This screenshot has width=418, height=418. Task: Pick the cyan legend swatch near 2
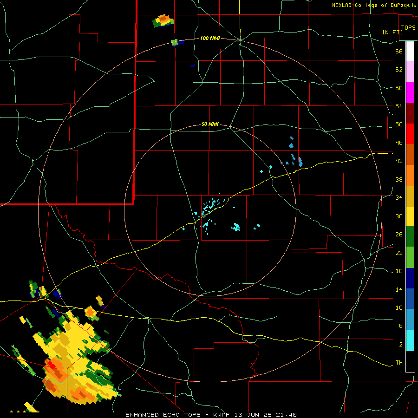[410, 340]
